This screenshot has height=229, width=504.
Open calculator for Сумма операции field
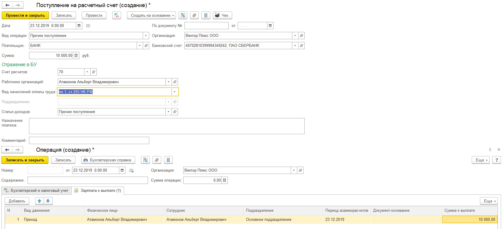point(225,180)
